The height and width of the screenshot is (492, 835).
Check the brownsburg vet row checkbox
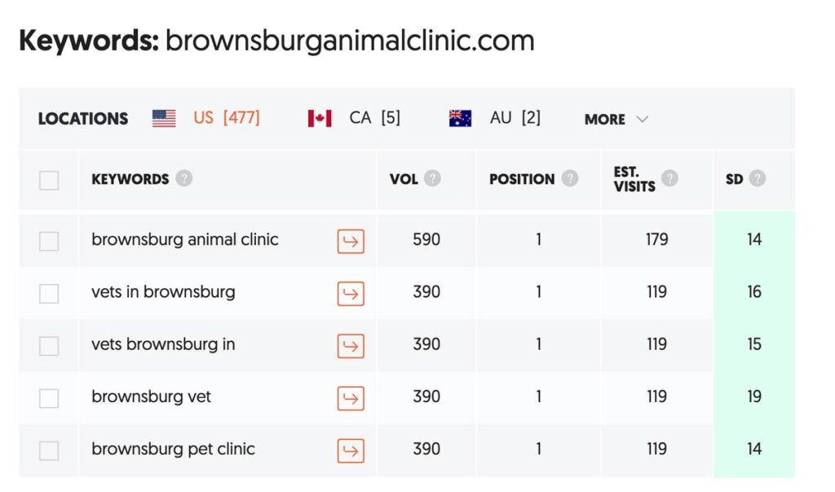click(49, 398)
